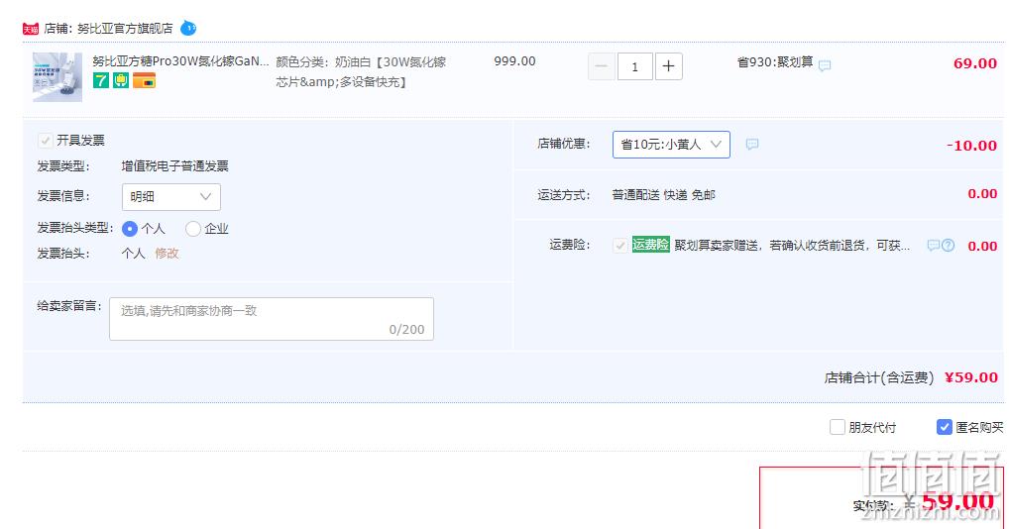Open store link 努比亚官方旗舰店
This screenshot has width=1009, height=529.
click(x=125, y=29)
